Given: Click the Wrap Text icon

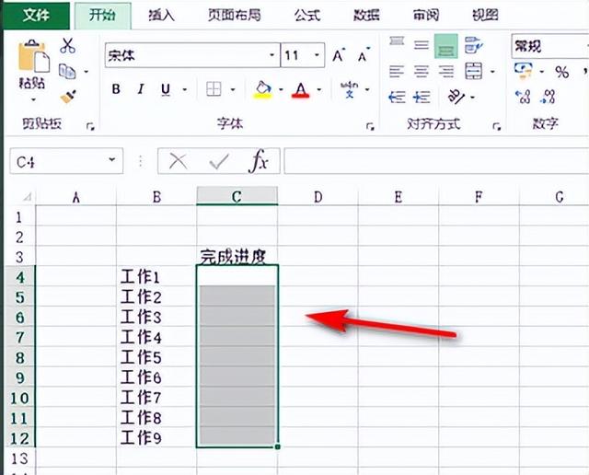Looking at the screenshot, I should coord(473,45).
